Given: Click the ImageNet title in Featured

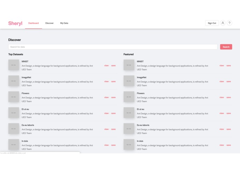Looking at the screenshot, I should 142,78.
